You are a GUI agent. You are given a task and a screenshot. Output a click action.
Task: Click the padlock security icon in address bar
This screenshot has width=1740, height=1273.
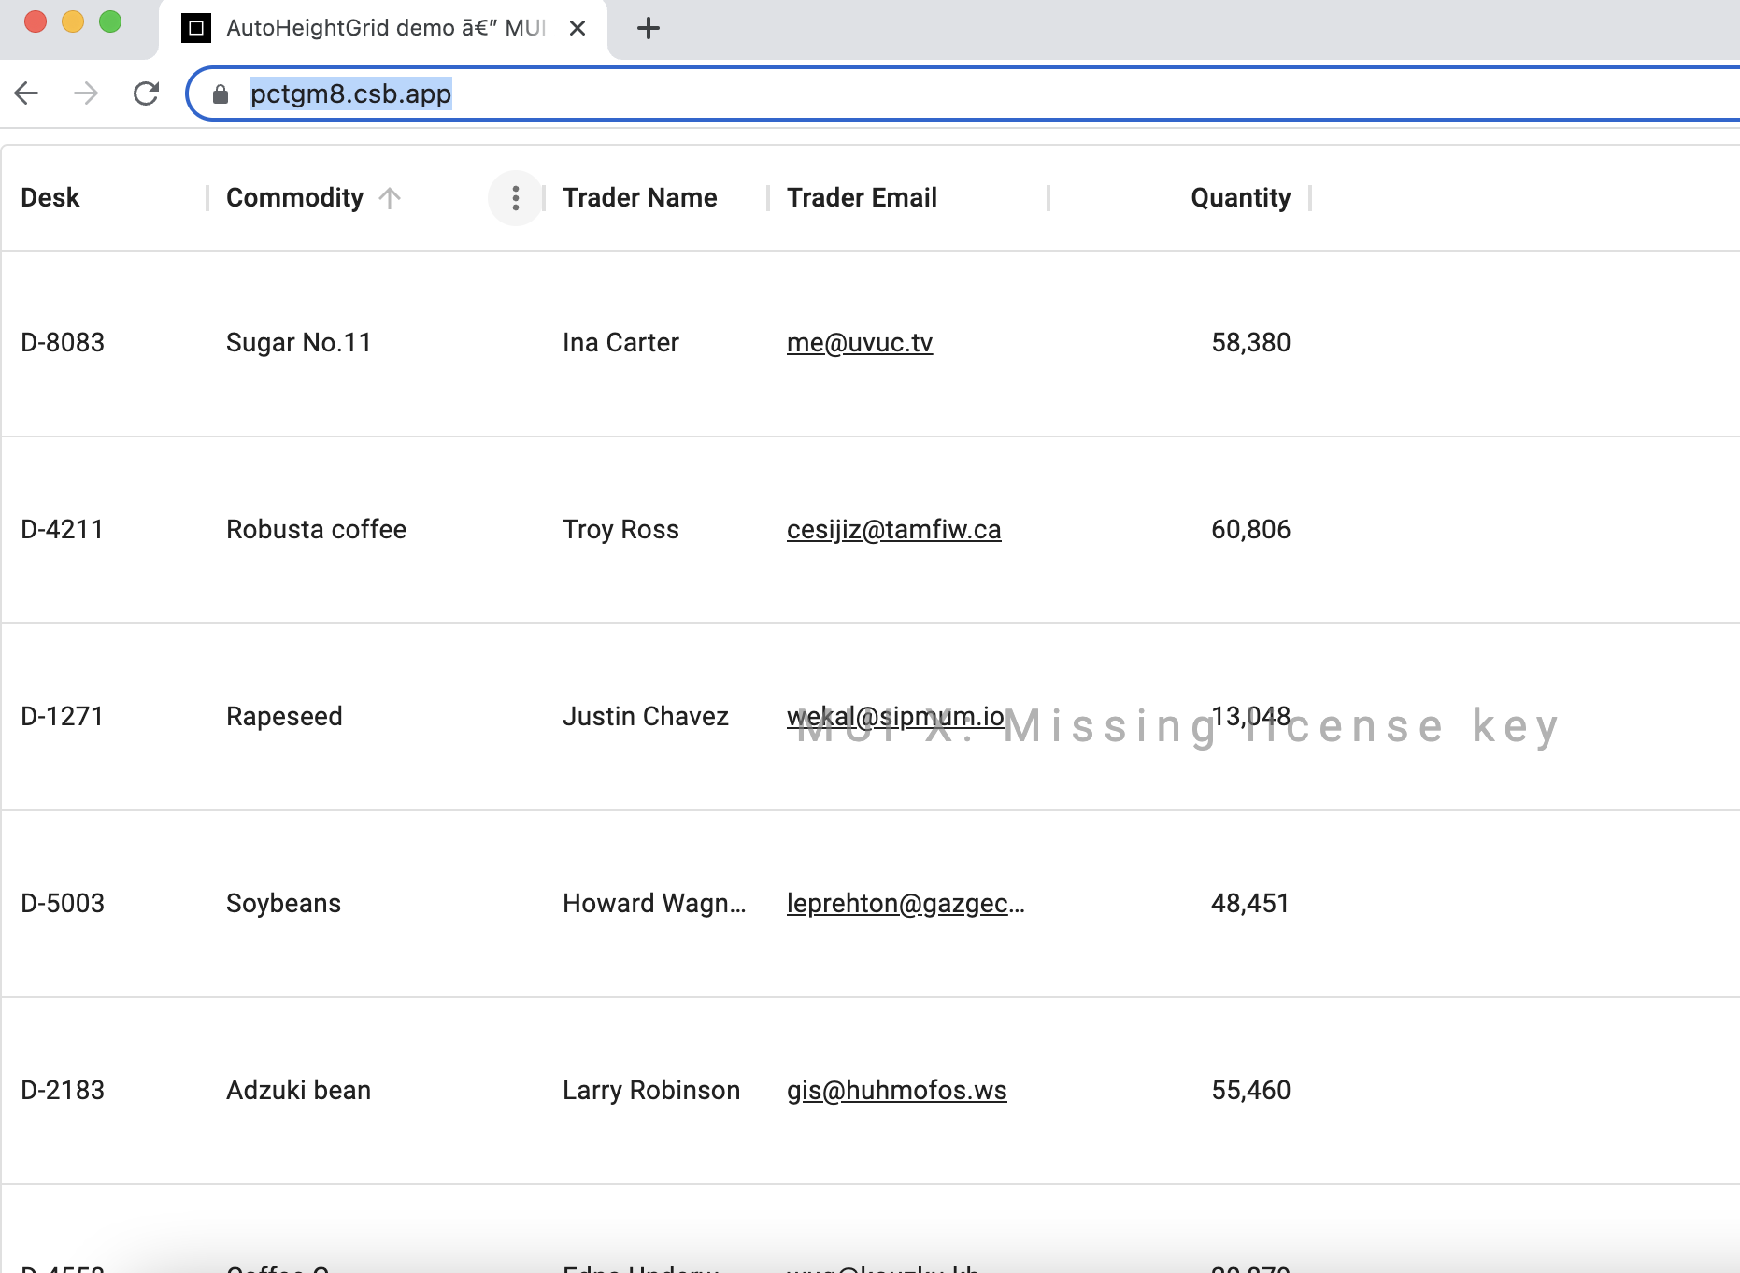click(219, 93)
